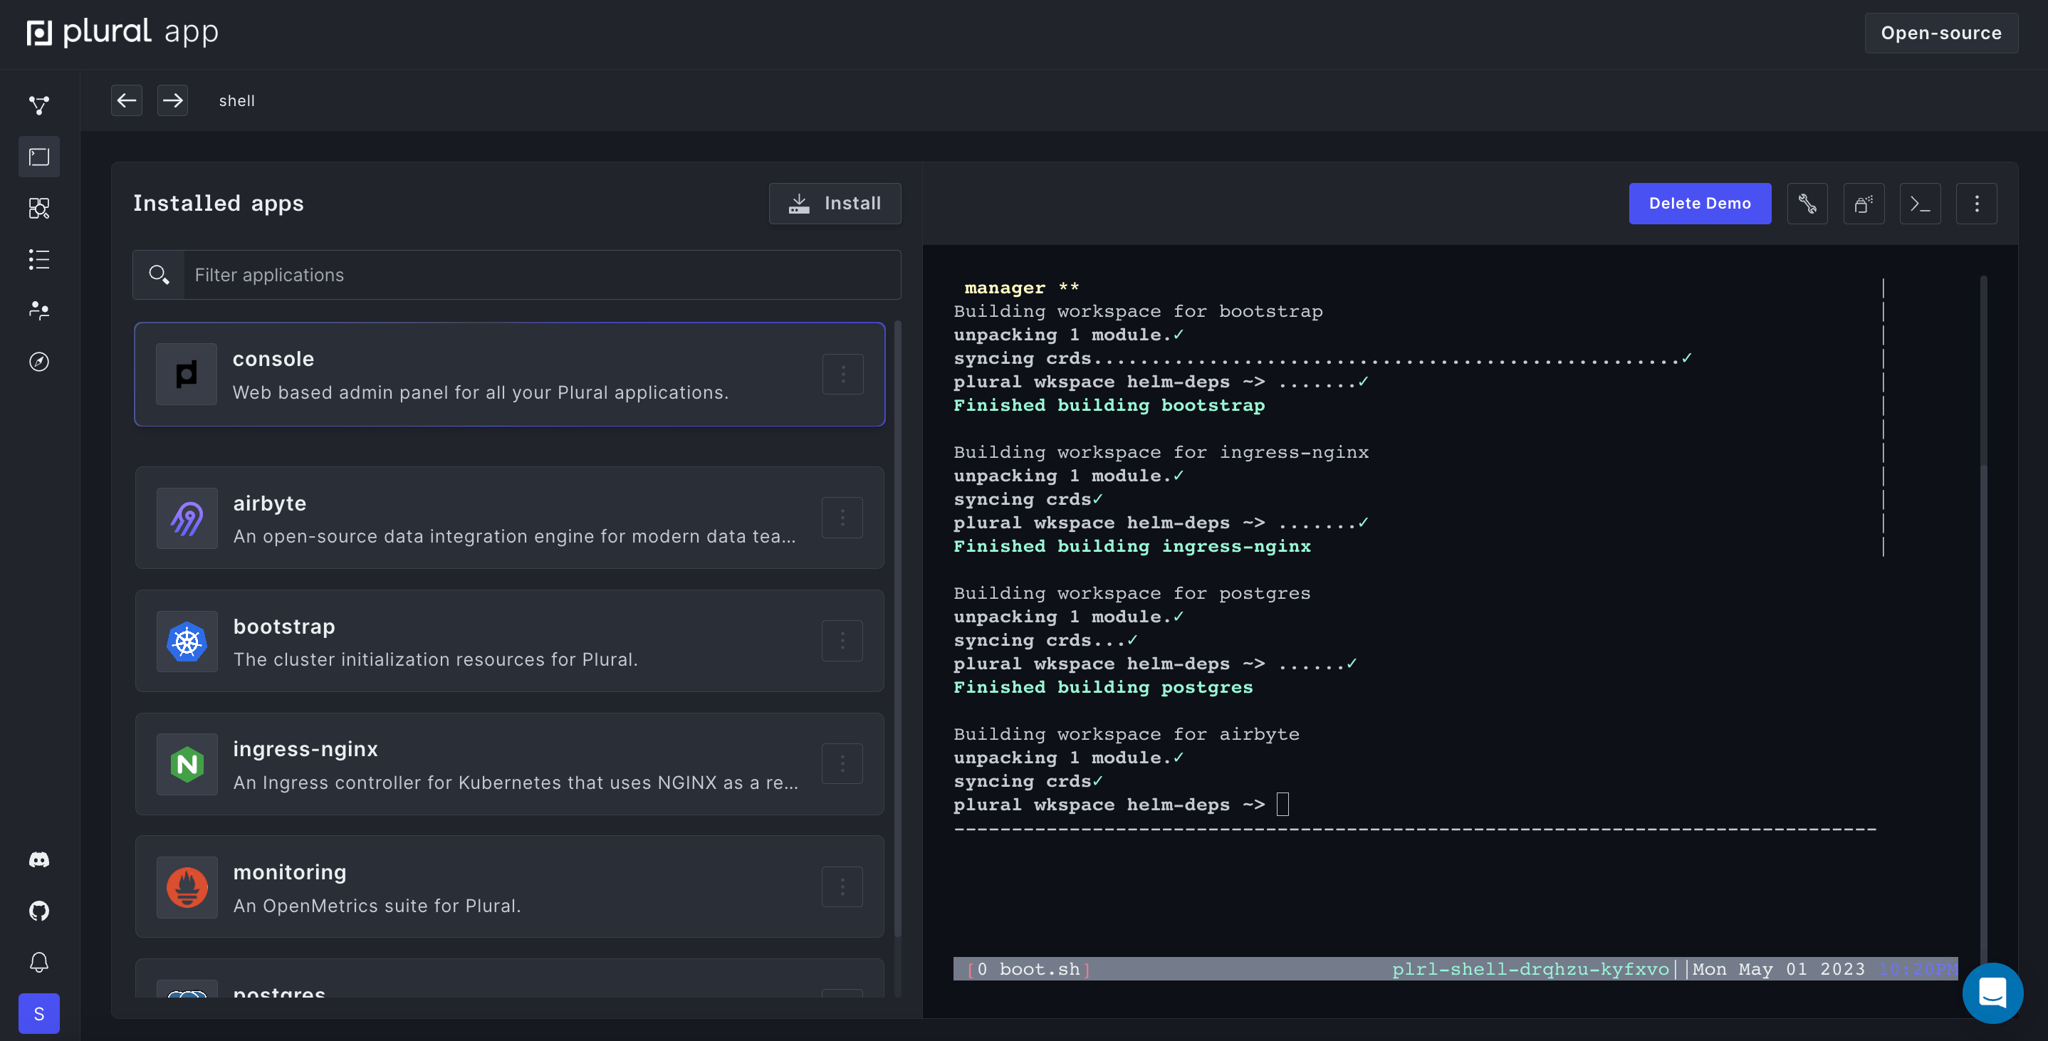Click the notifications bell icon
Viewport: 2048px width, 1041px height.
[39, 962]
